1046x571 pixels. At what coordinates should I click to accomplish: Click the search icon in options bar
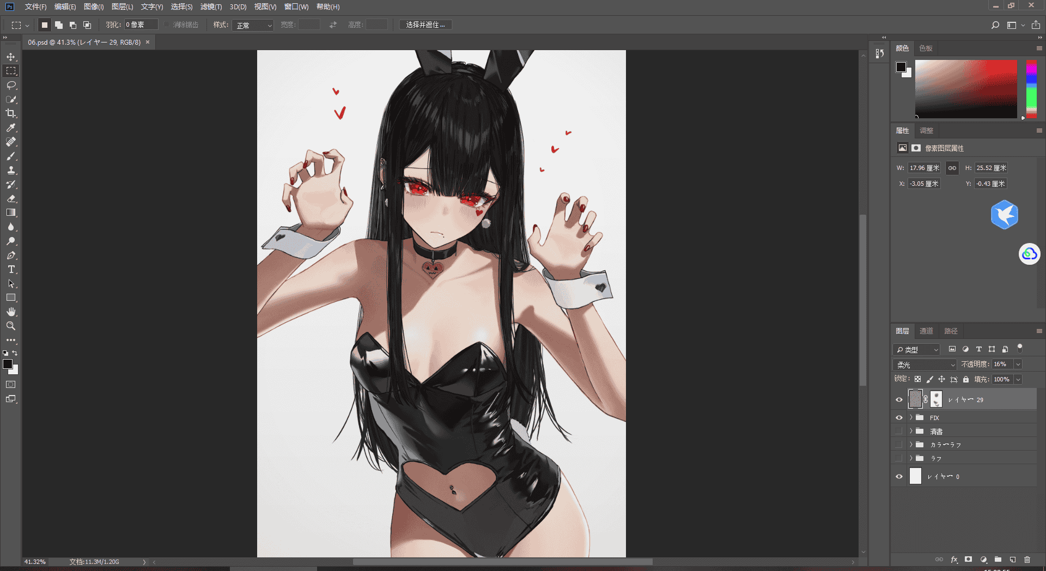[995, 25]
